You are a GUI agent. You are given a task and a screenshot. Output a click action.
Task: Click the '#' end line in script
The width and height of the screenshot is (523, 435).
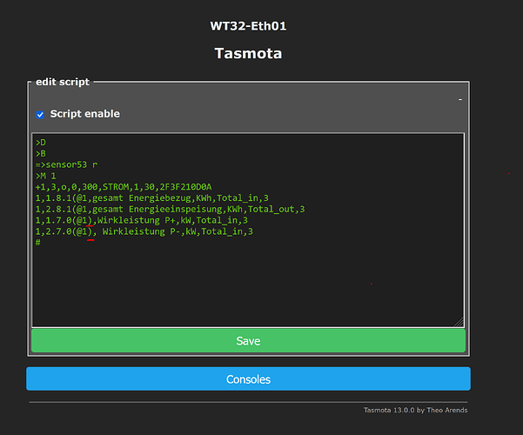38,243
